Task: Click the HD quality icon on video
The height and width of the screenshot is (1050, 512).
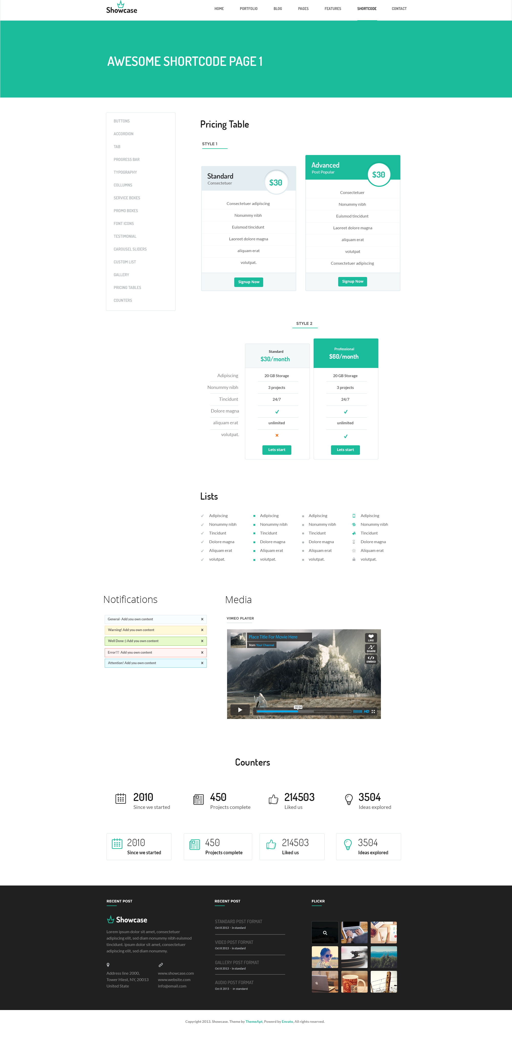Action: tap(366, 711)
